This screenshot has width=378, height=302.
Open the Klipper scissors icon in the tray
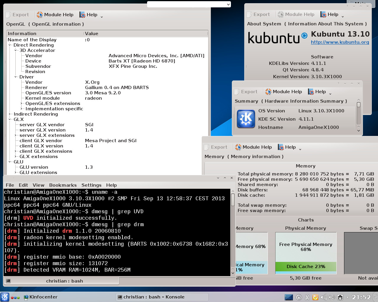(x=307, y=297)
